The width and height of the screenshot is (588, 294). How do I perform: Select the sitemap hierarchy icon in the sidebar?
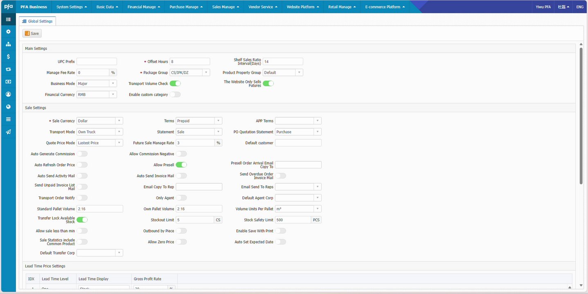tap(8, 44)
